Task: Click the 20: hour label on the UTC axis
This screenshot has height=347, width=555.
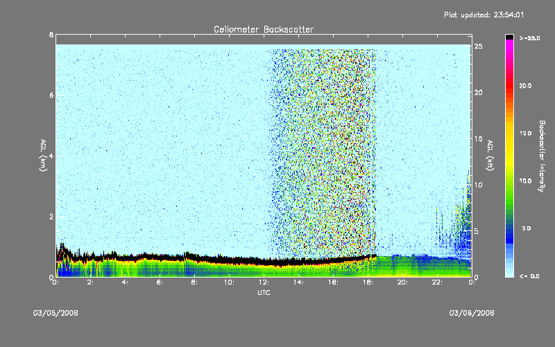Action: pyautogui.click(x=402, y=282)
